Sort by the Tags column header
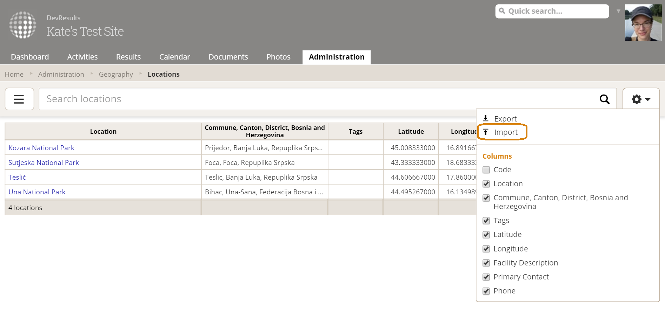665x312 pixels. pos(355,132)
